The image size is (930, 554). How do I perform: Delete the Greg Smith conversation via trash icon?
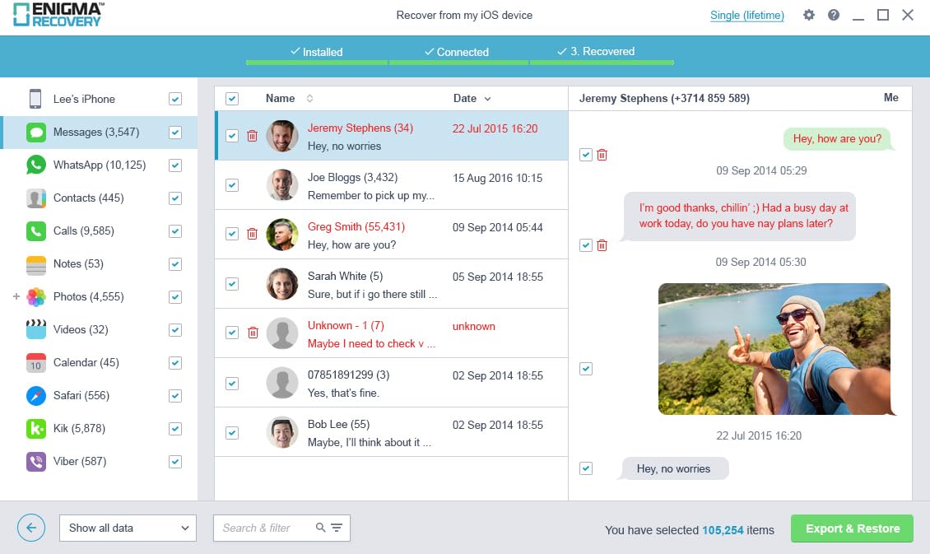(x=252, y=234)
